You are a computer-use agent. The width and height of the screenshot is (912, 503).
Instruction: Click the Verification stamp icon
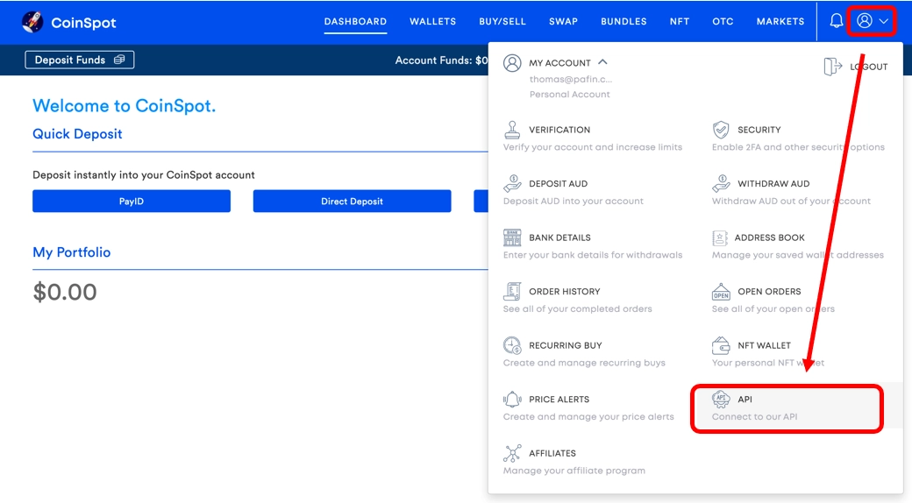pos(512,130)
